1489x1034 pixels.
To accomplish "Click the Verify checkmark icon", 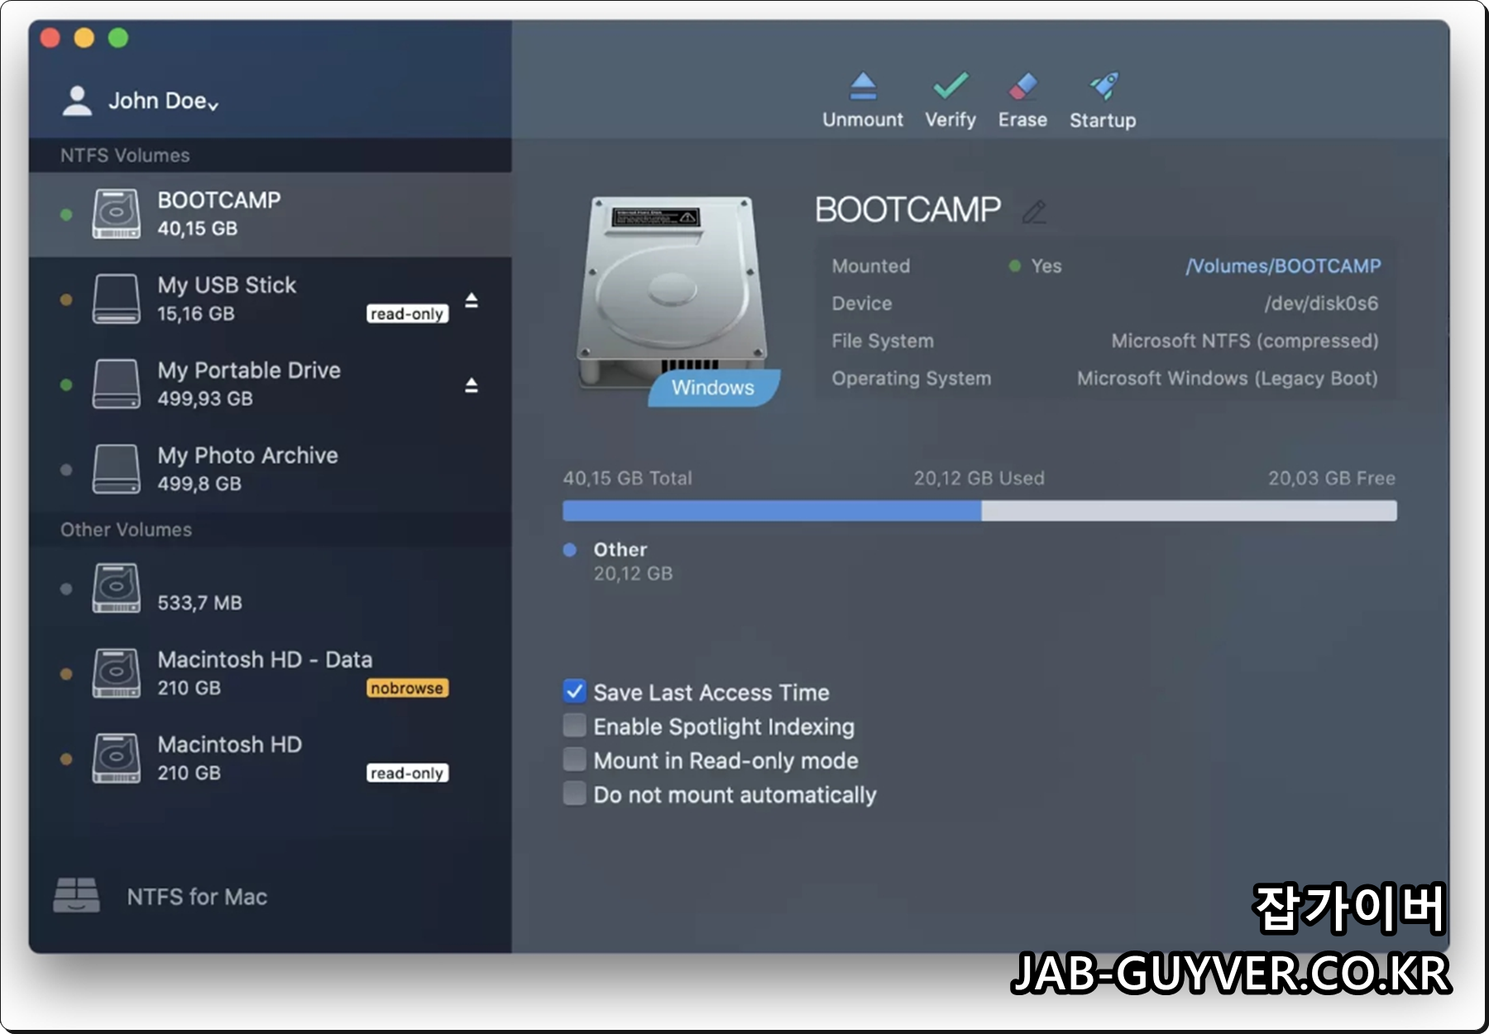I will (950, 85).
